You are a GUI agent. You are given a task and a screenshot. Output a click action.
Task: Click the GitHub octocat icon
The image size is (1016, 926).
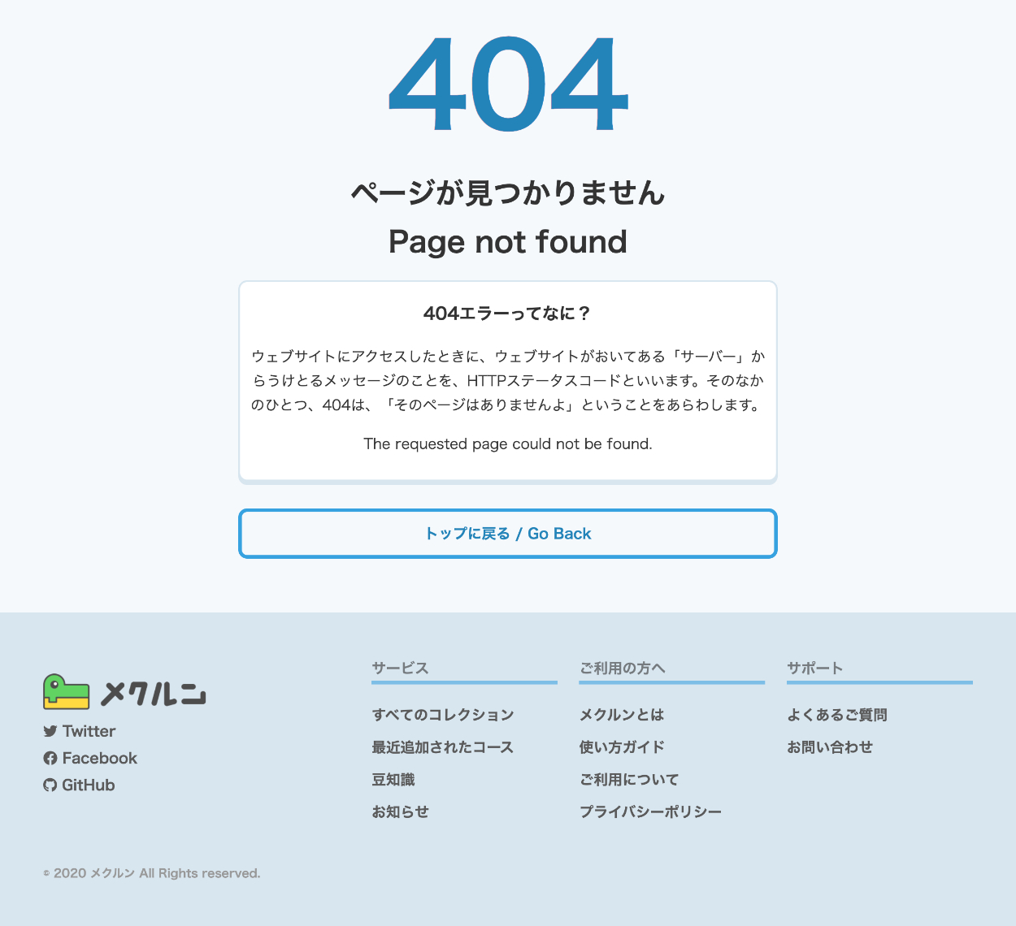pos(50,785)
